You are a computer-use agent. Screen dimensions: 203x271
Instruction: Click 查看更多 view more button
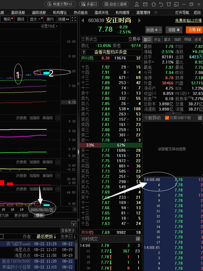(68, 230)
